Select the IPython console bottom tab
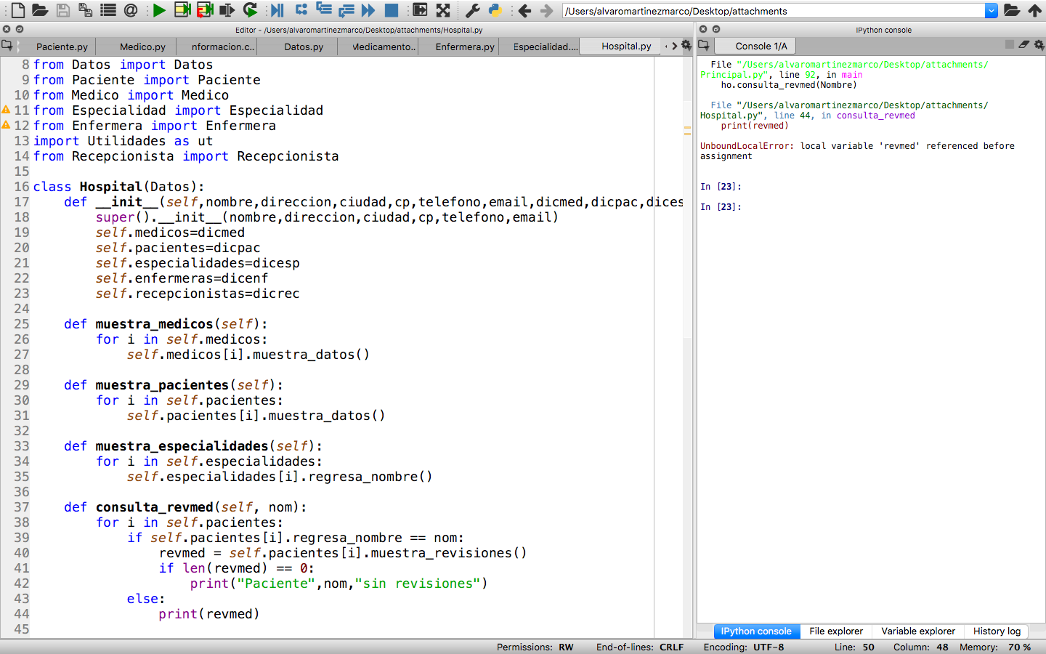 pyautogui.click(x=756, y=631)
